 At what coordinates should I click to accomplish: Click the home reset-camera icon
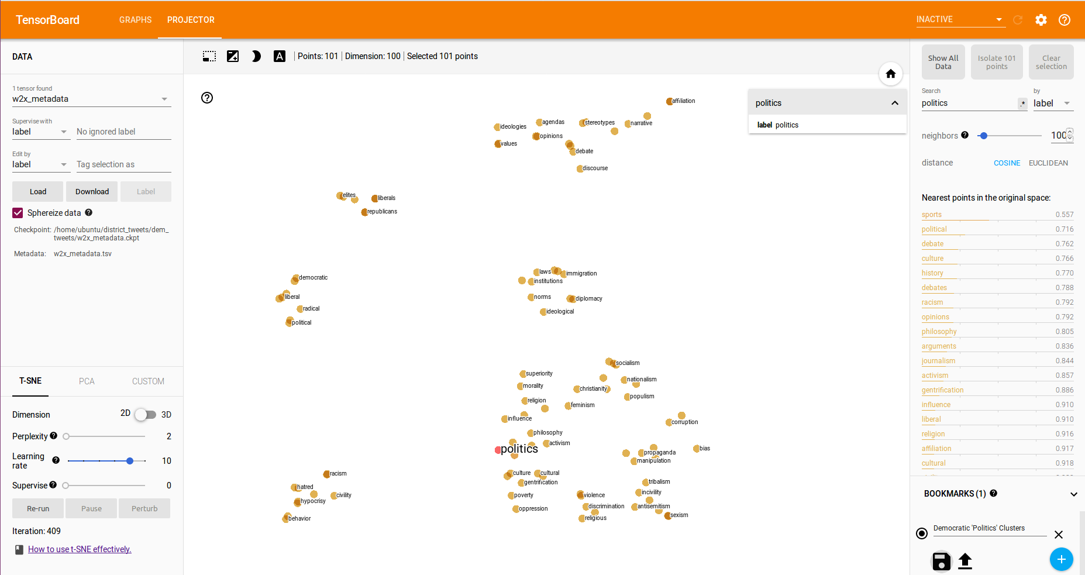pyautogui.click(x=890, y=74)
